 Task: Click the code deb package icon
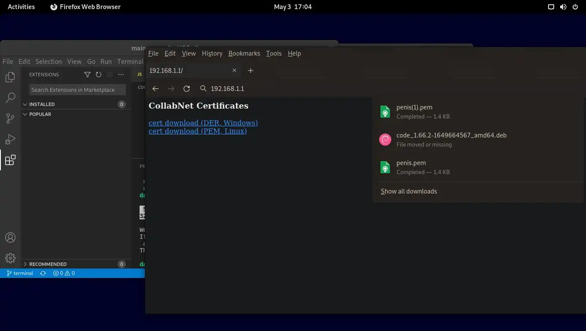385,140
